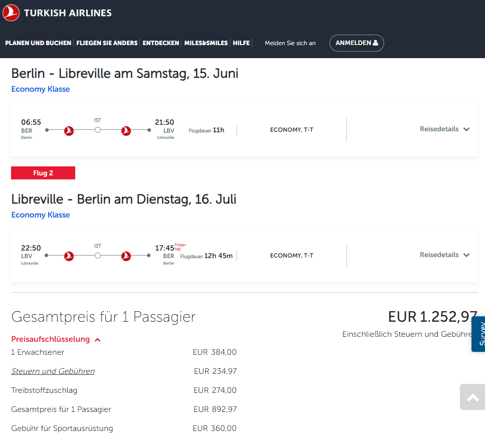Click the scroll-to-top arrow button
485x439 pixels.
[472, 397]
